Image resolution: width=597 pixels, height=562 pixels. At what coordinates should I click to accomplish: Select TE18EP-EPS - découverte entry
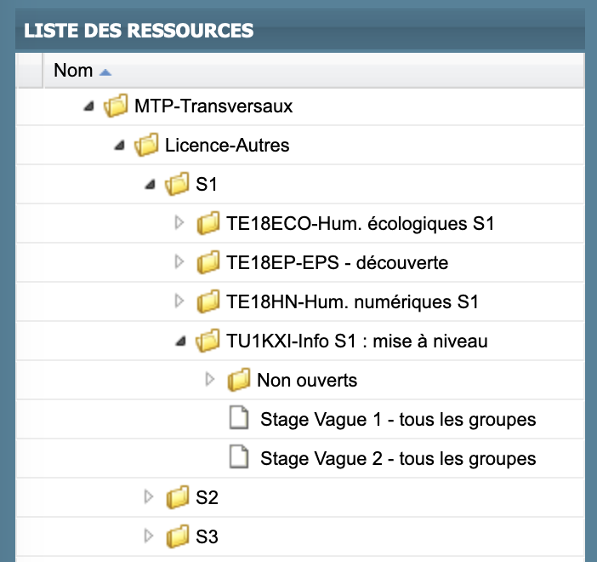click(x=337, y=263)
